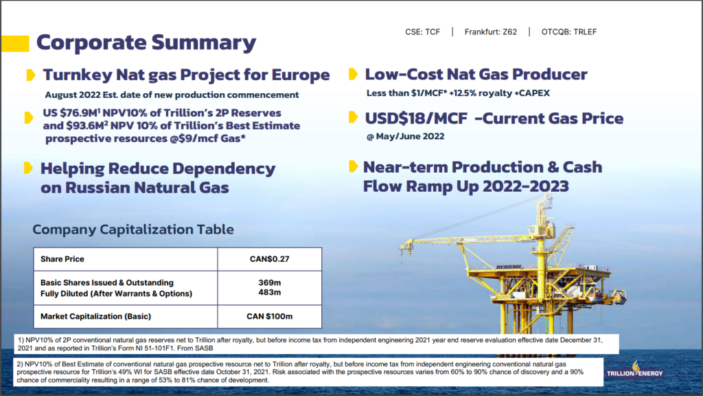The width and height of the screenshot is (703, 396).
Task: Select the CSE: TCF ticker text
Action: 423,32
